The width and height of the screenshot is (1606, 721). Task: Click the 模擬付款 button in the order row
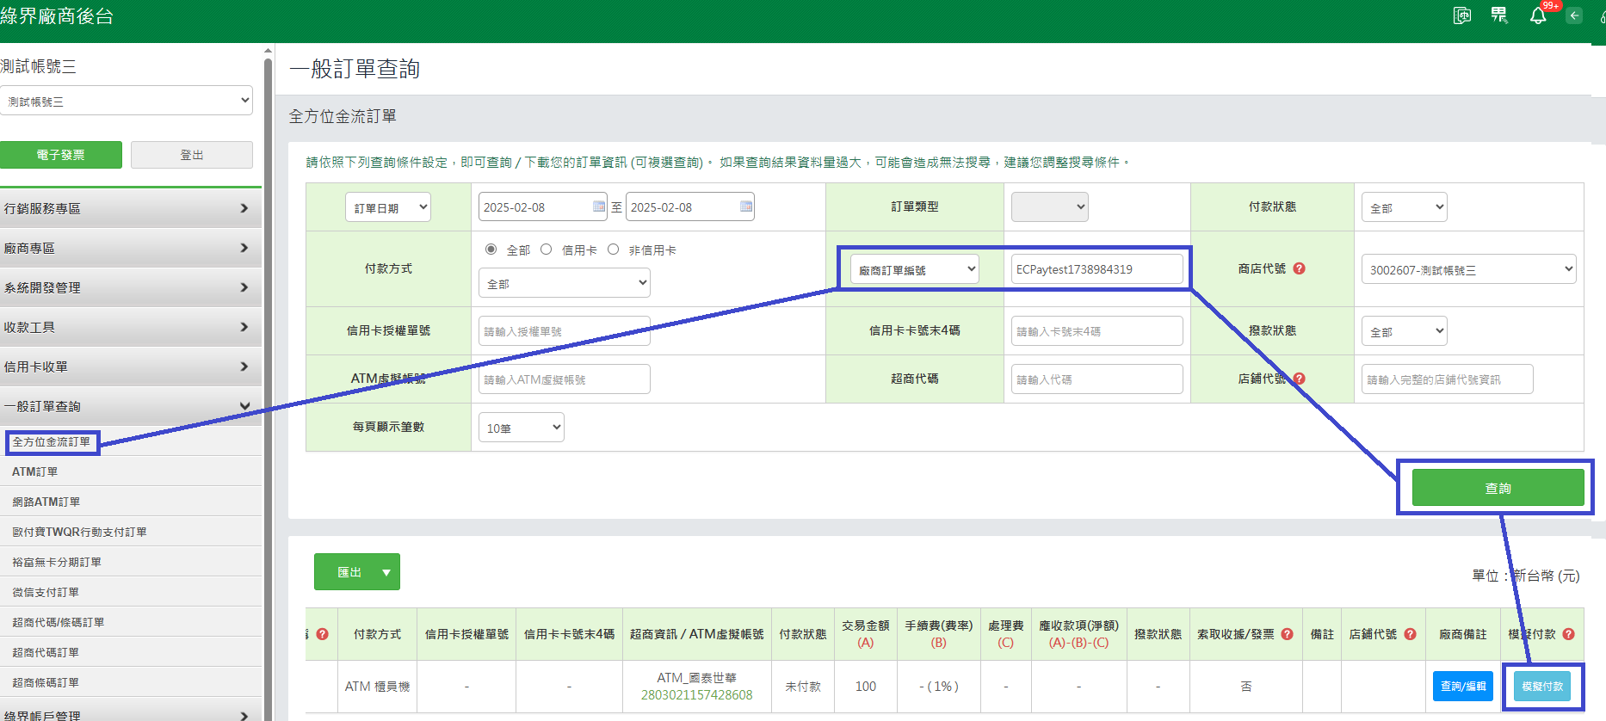tap(1542, 687)
